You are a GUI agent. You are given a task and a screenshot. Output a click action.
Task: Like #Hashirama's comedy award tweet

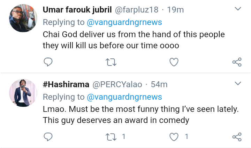(x=174, y=137)
